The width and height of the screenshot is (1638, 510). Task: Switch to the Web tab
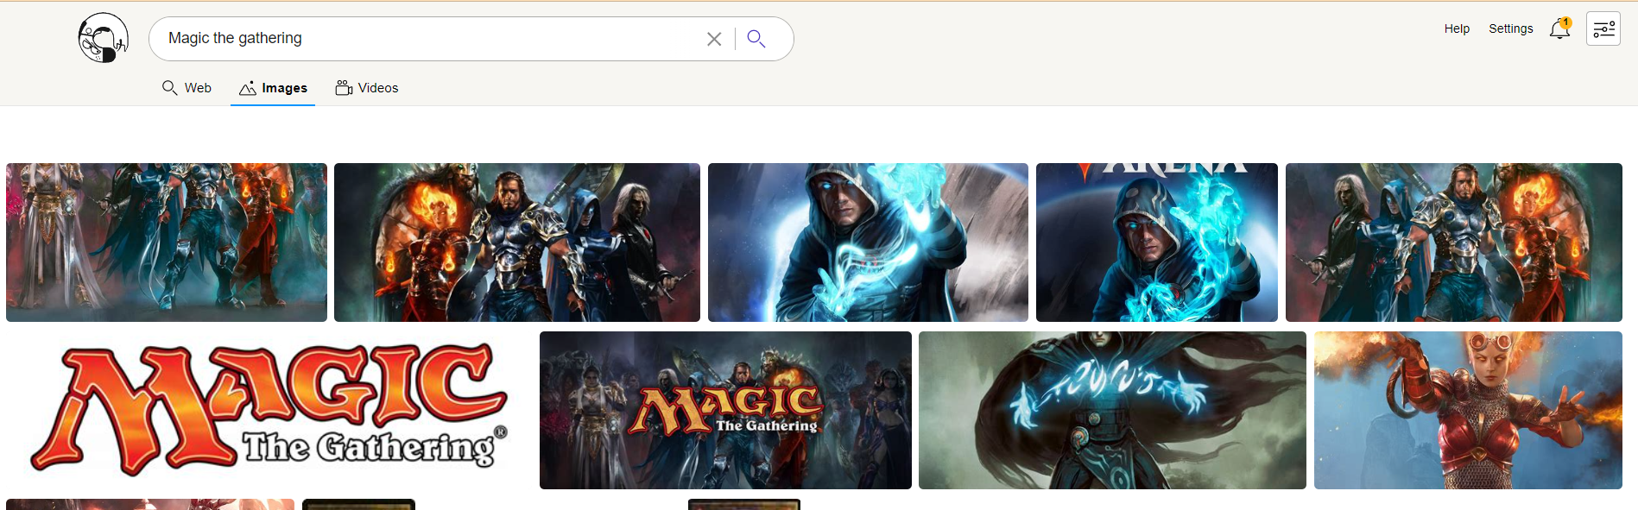point(187,88)
